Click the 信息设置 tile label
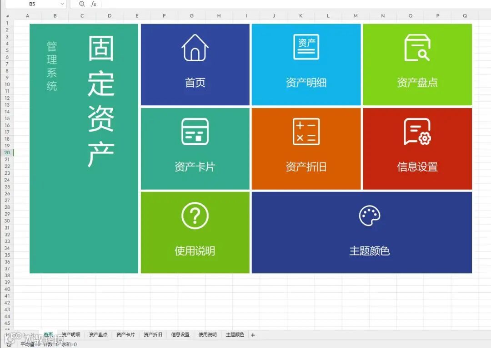The height and width of the screenshot is (348, 491). coord(417,167)
